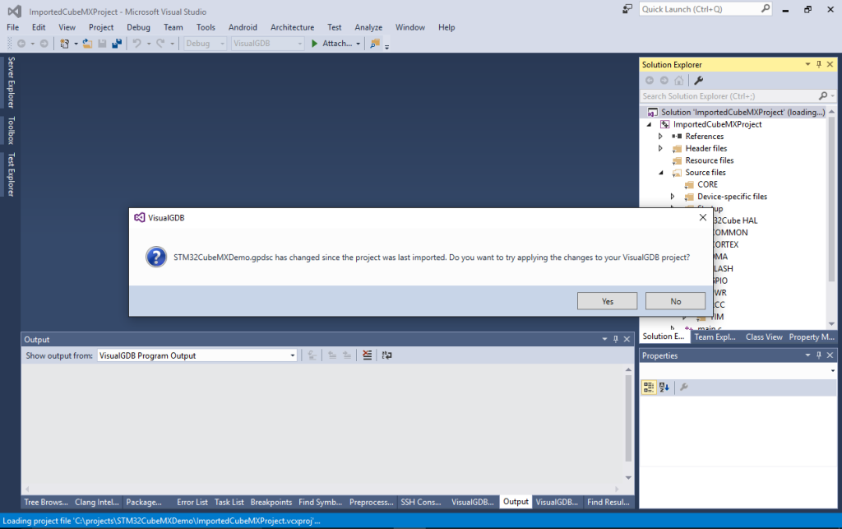Switch to the Error List tab
The height and width of the screenshot is (529, 842).
192,502
